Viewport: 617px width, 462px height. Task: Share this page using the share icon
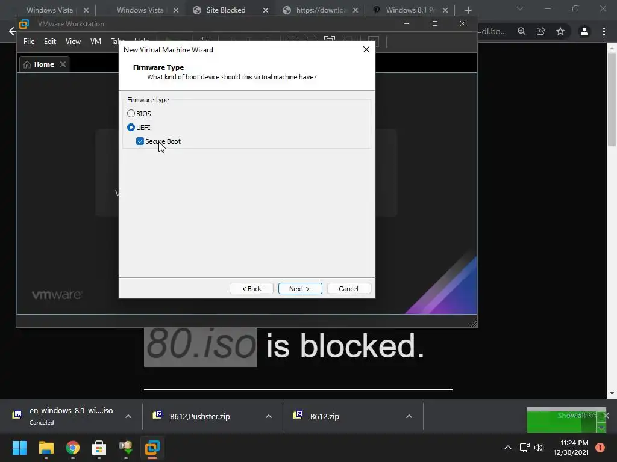click(x=541, y=31)
